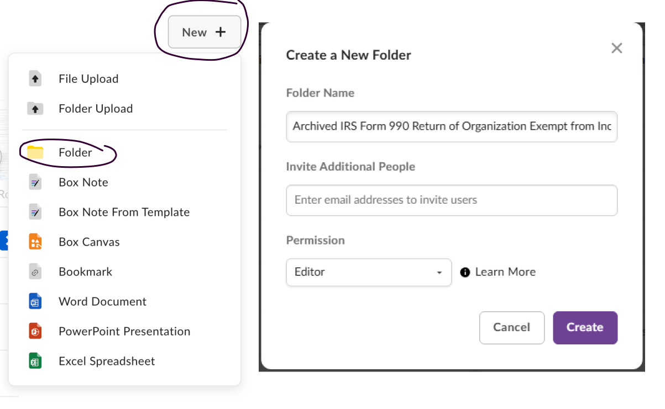The image size is (665, 409).
Task: Open the Editor permission dropdown
Action: click(369, 272)
